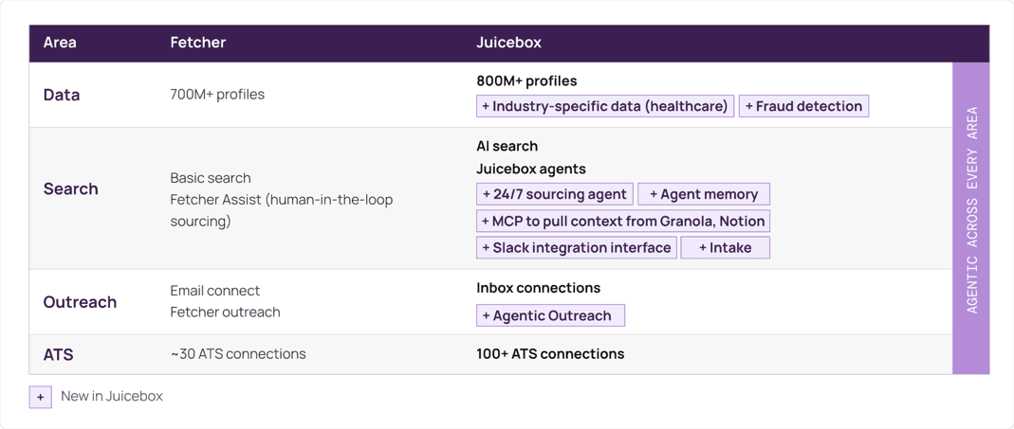
Task: Click the vertical 'Agentic across every area' banner
Action: tap(970, 218)
